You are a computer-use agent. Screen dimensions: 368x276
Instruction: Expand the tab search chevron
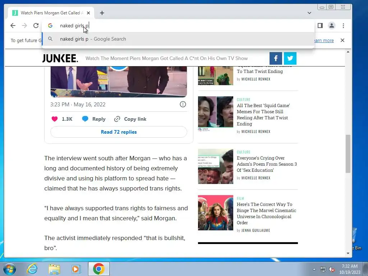309,13
